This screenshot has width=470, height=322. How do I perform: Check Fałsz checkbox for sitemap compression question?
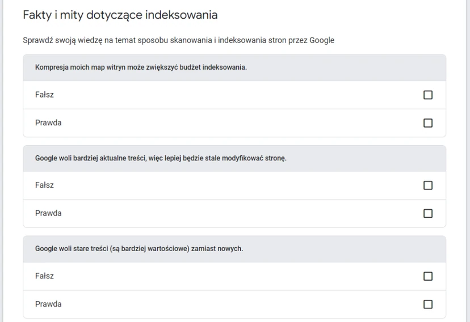[428, 95]
